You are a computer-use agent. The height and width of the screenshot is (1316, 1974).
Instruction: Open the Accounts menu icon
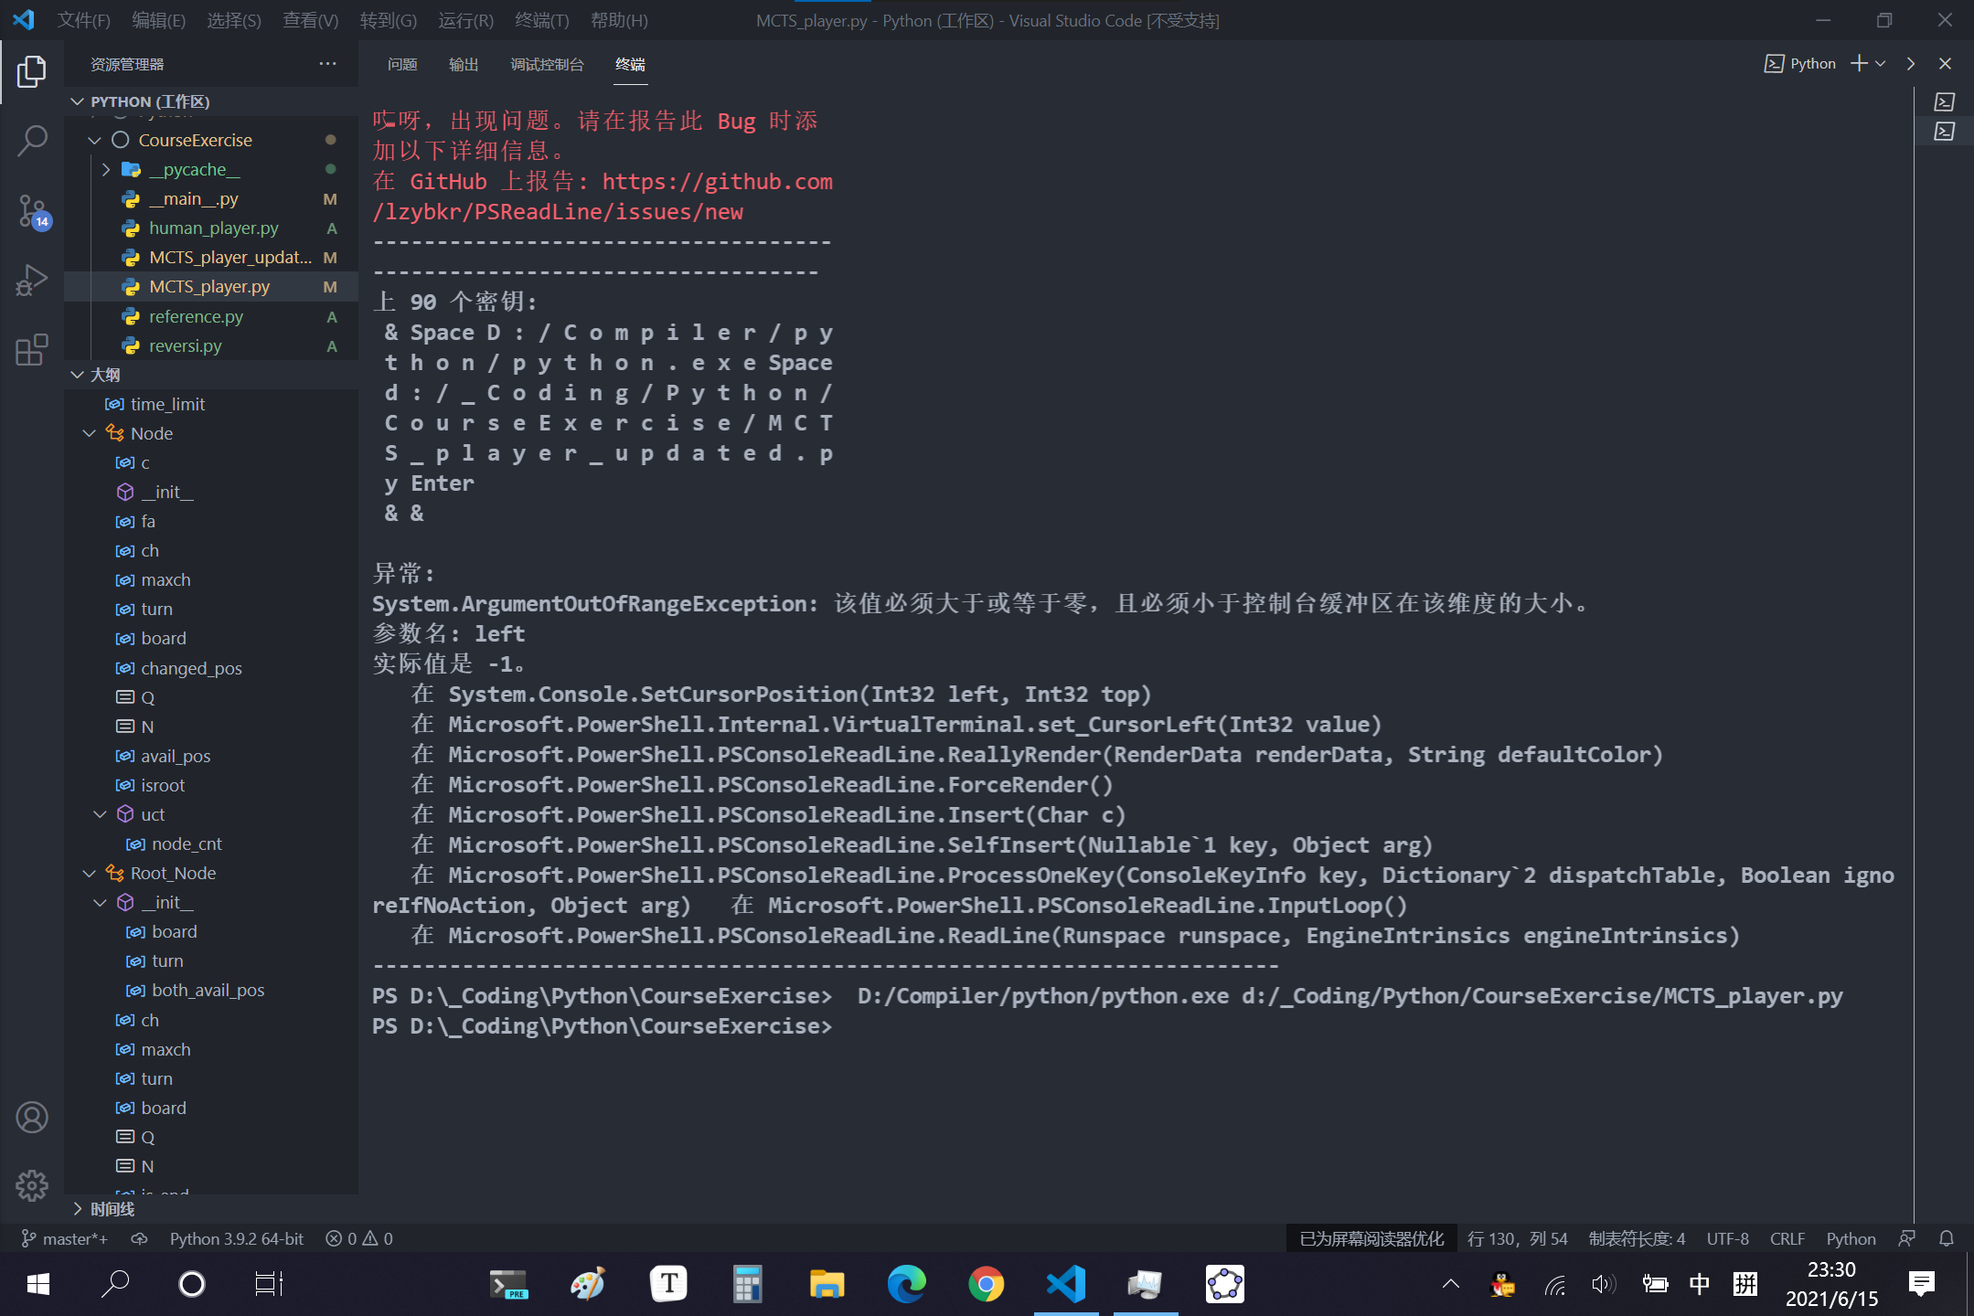point(32,1117)
